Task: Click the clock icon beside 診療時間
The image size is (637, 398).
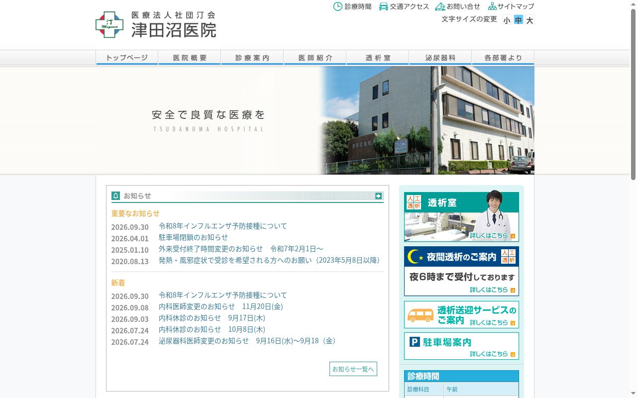Action: (337, 6)
